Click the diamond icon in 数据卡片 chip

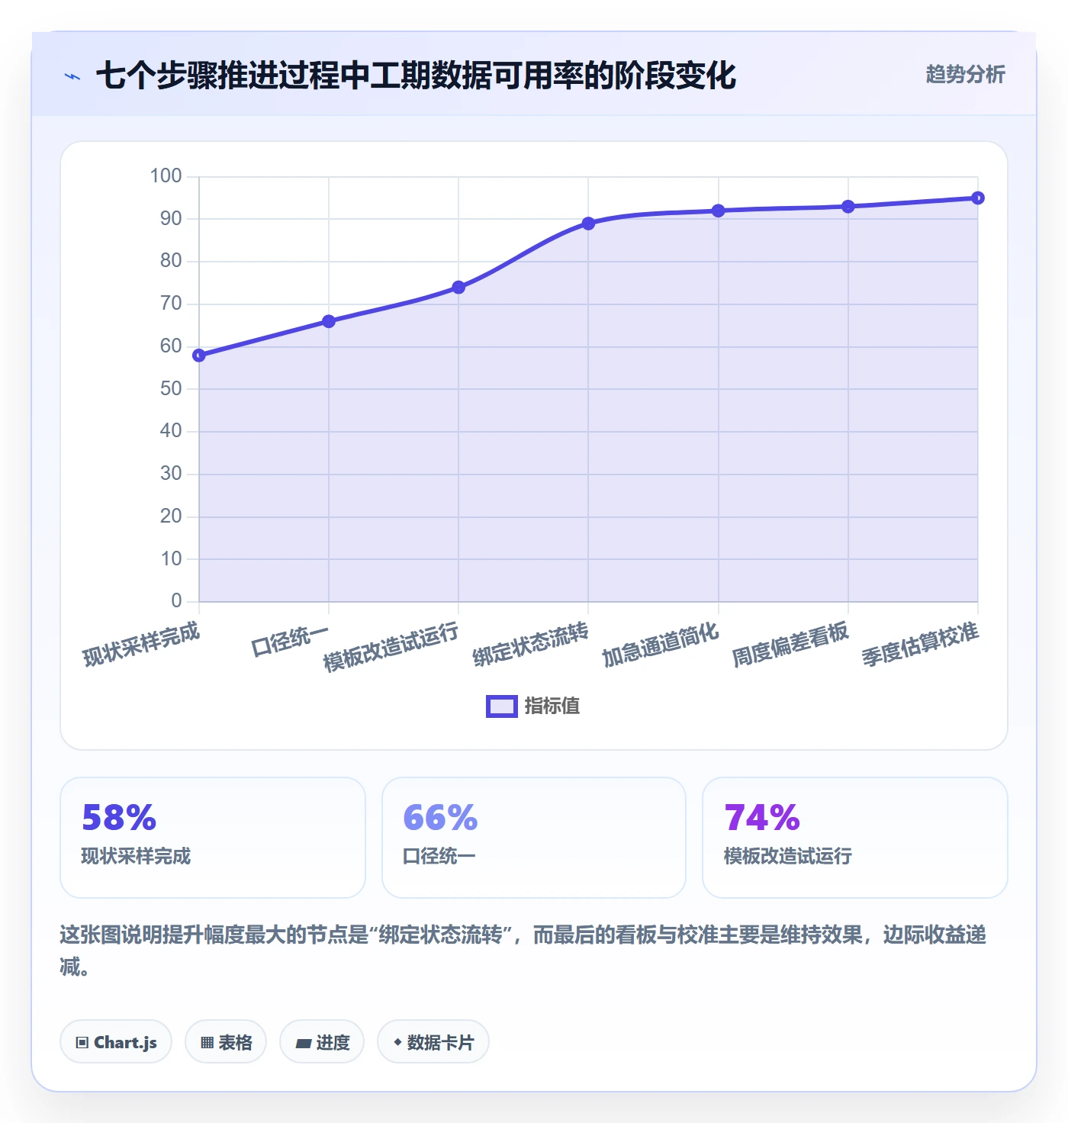[397, 1042]
